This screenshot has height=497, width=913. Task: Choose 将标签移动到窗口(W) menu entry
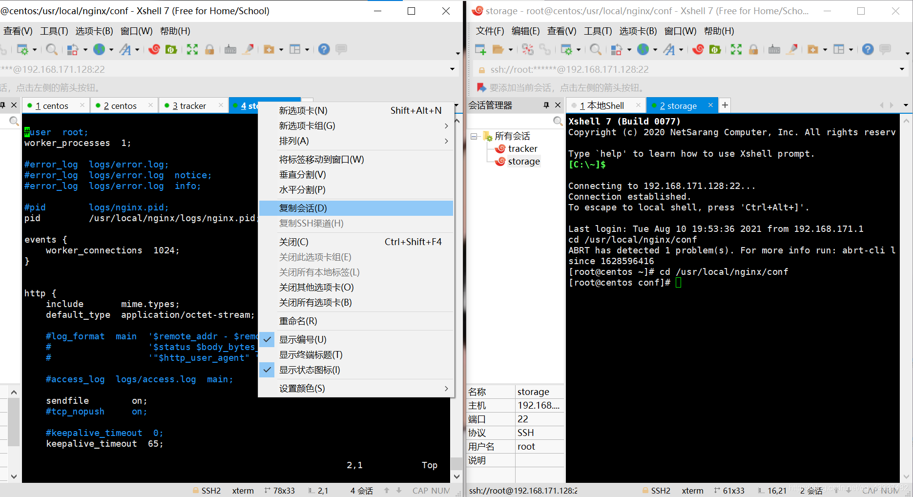[356, 160]
